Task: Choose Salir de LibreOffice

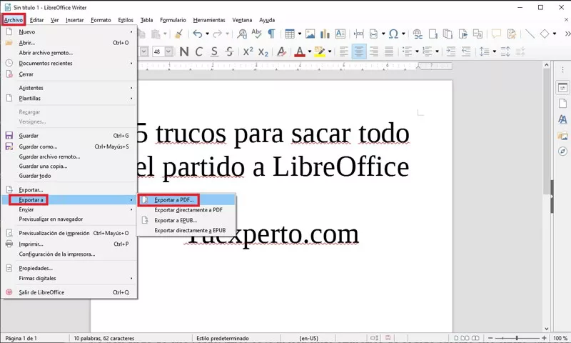Action: pos(69,292)
